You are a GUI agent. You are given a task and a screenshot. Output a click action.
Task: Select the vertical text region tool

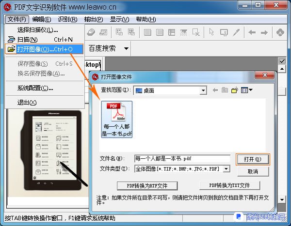[x=160, y=32]
